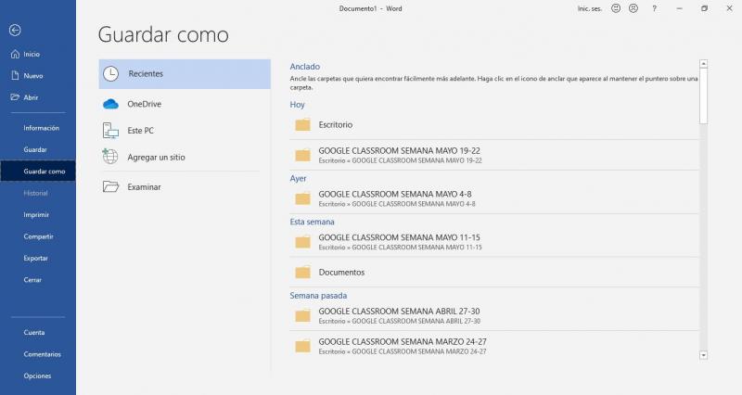
Task: Click the Escritorio folder icon
Action: click(x=303, y=125)
